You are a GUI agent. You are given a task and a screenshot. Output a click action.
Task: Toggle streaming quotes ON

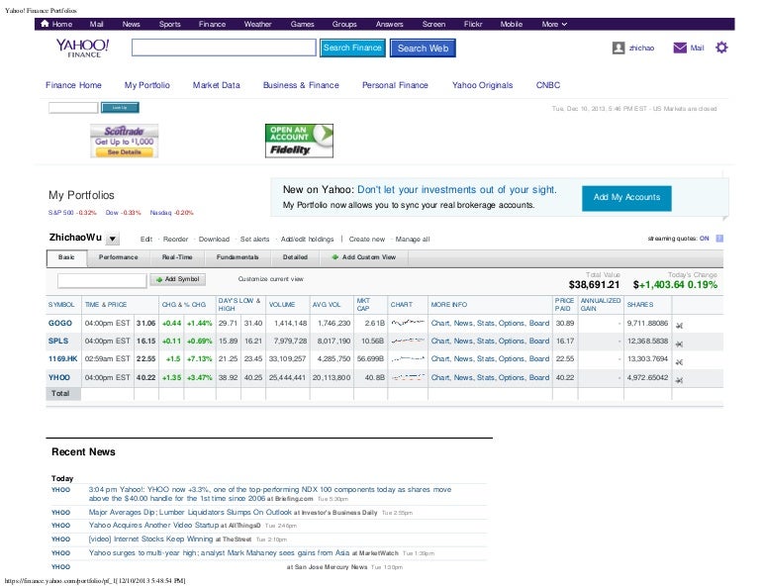[704, 239]
